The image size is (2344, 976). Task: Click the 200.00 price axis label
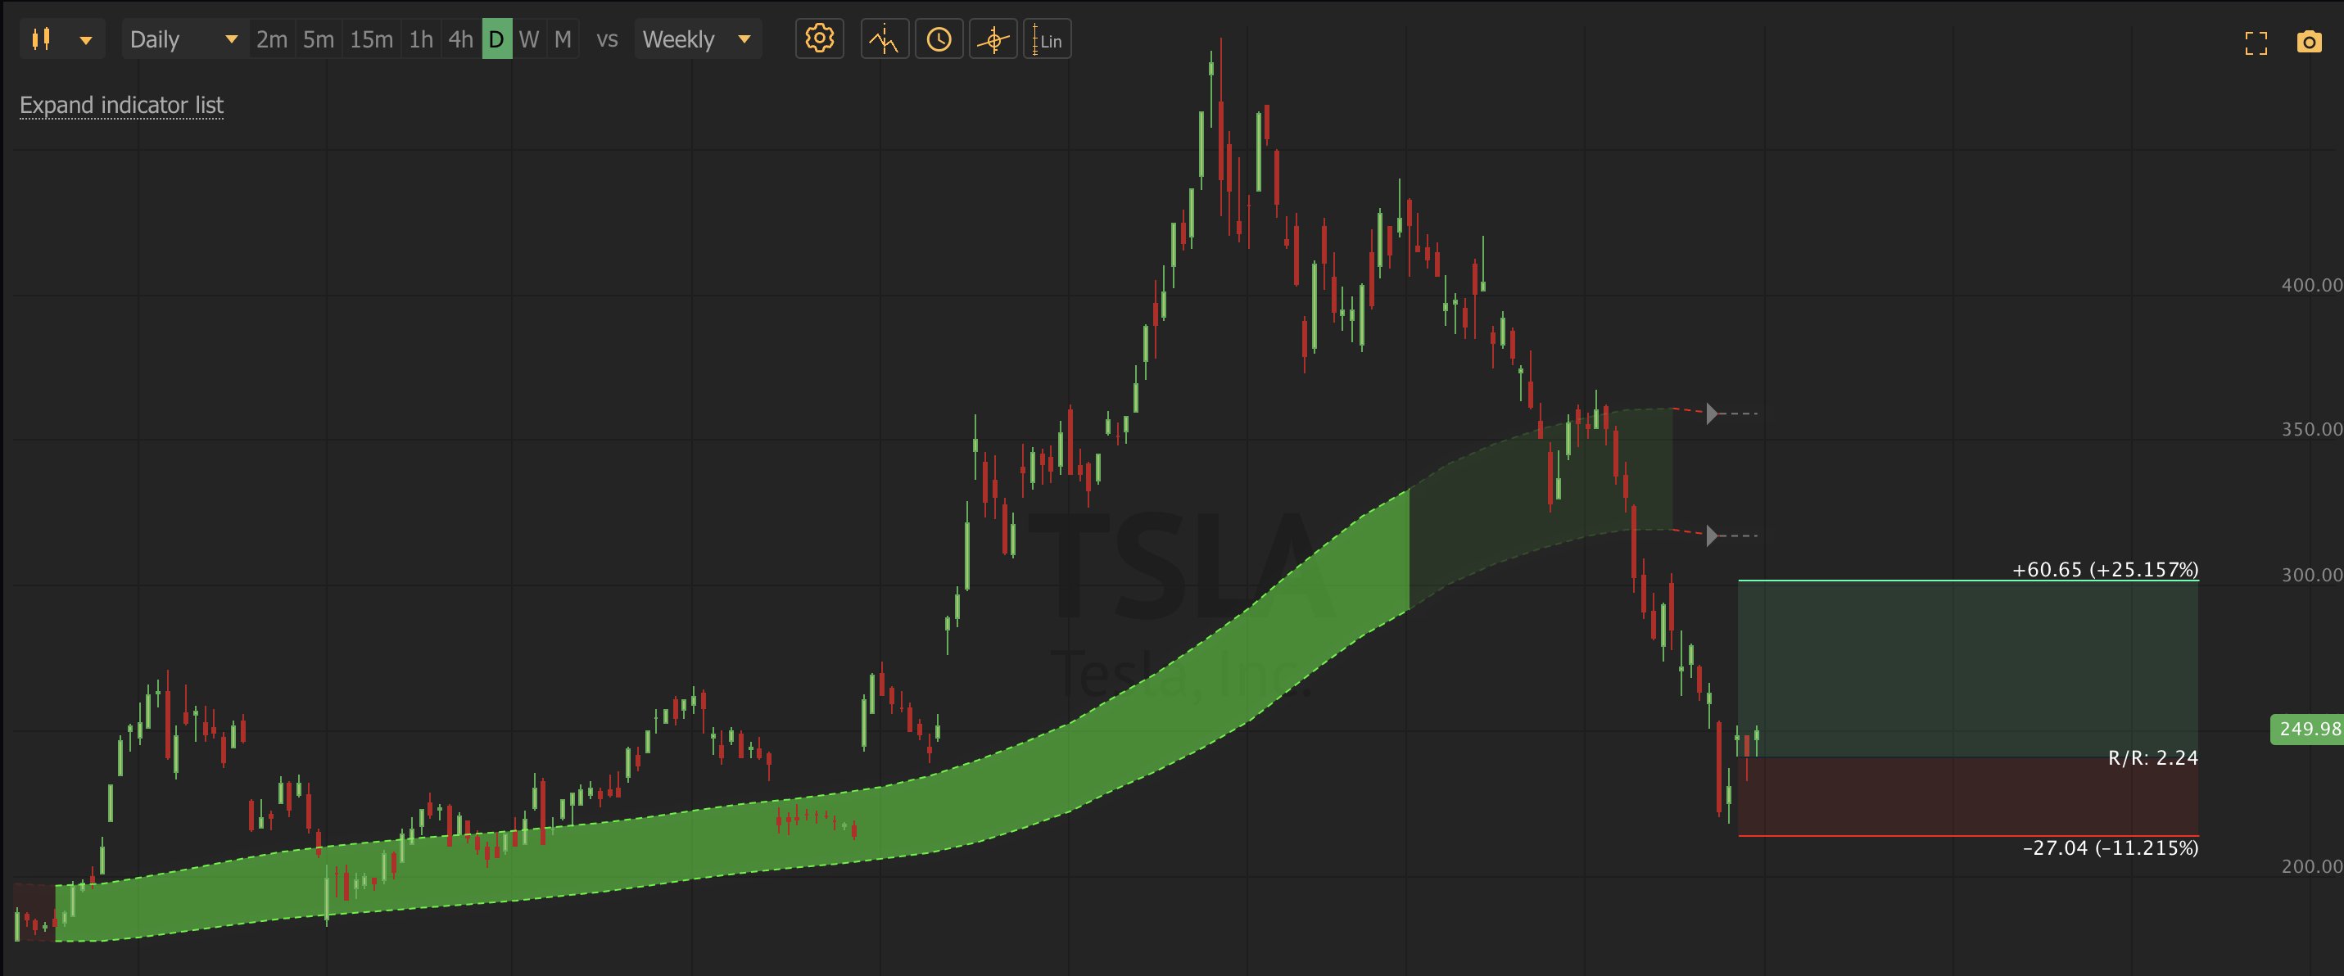(x=2311, y=866)
